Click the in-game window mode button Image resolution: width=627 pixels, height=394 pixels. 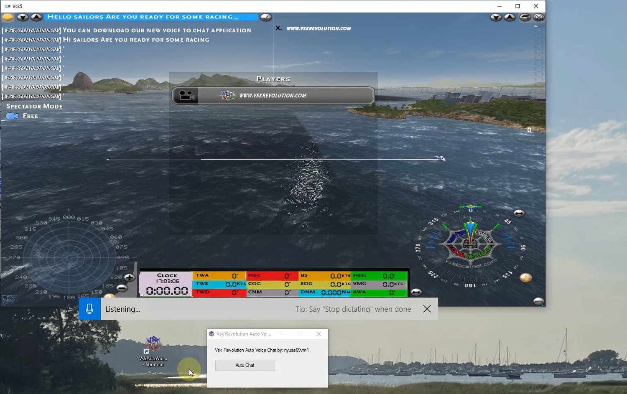[x=525, y=17]
